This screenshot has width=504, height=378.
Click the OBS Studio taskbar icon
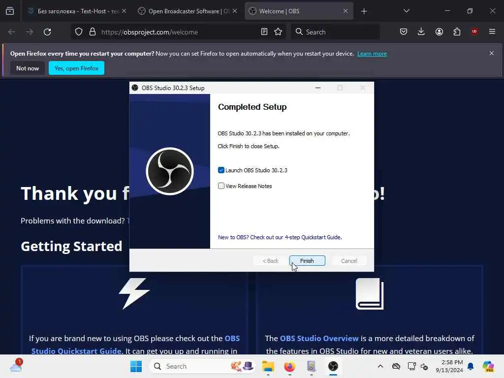pos(333,366)
